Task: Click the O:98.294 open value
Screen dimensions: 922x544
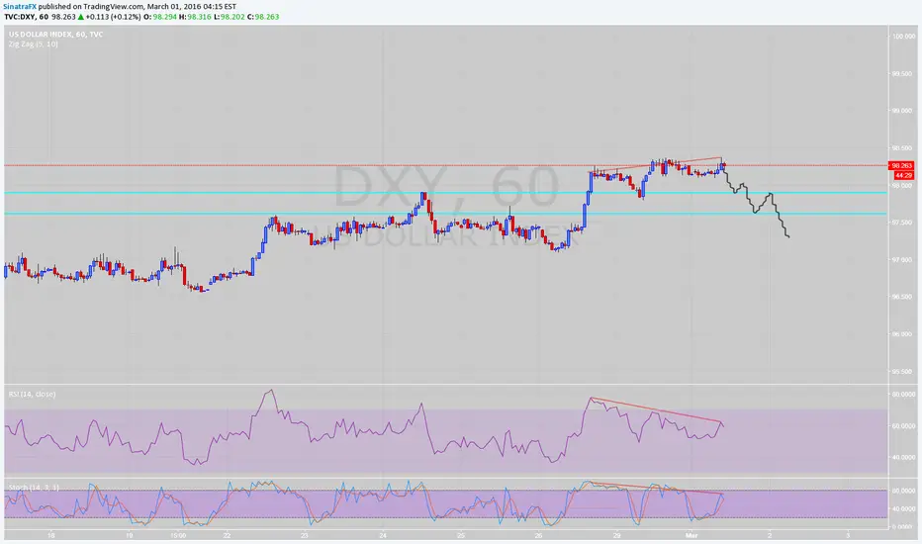Action: (x=160, y=17)
